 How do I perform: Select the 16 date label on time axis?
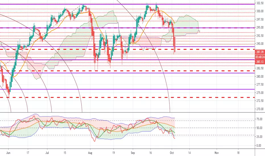151,153
